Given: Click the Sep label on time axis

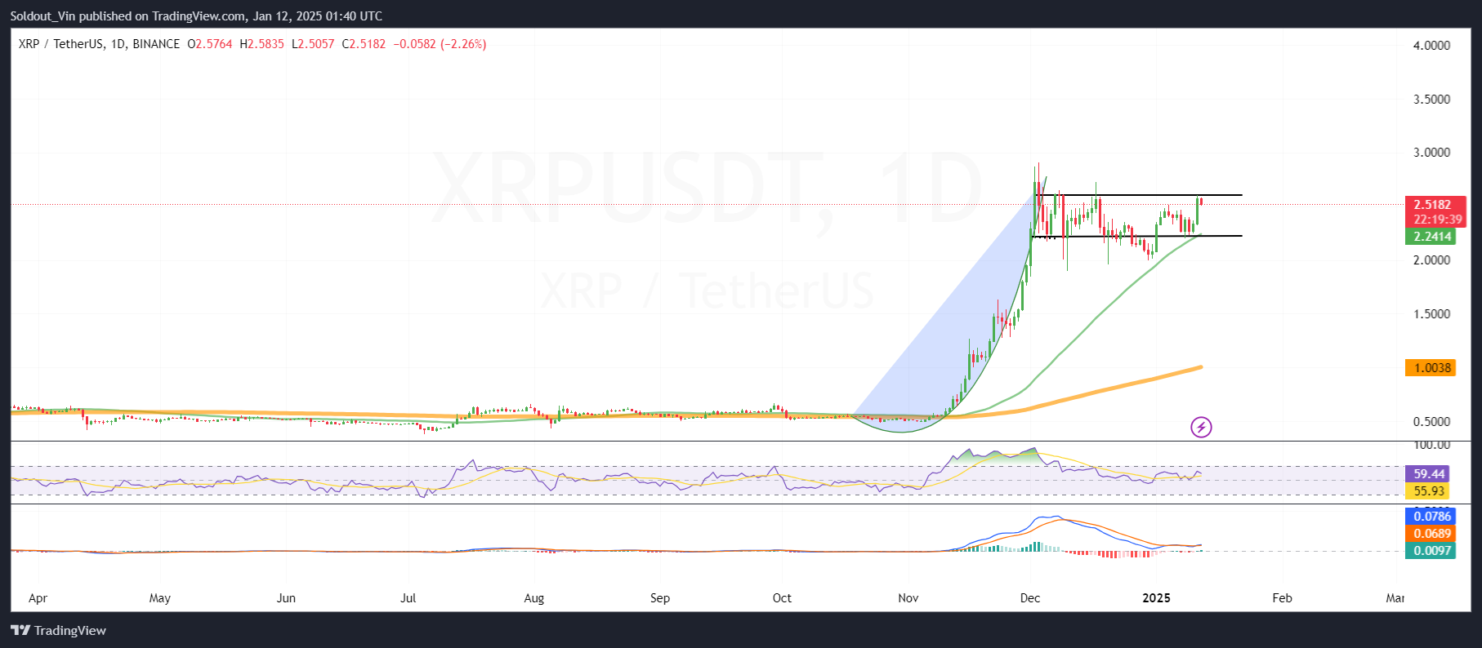Looking at the screenshot, I should point(660,598).
